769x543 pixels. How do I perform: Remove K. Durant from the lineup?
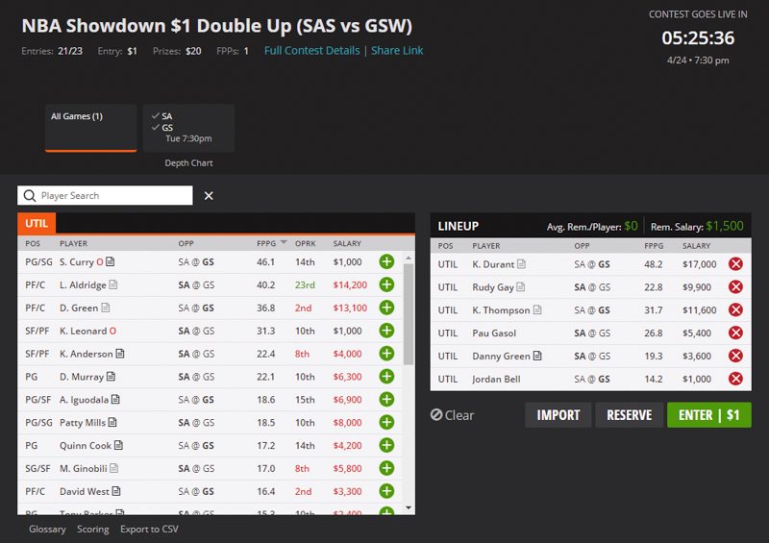(735, 264)
